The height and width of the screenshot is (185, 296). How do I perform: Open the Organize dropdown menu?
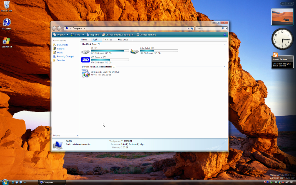(x=61, y=35)
